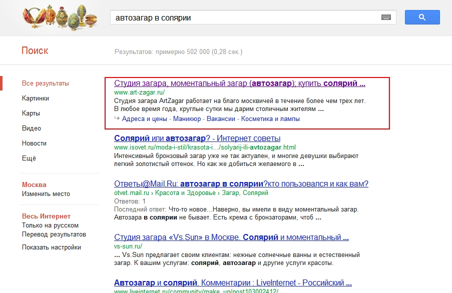Switch to 'Картинки' results
Viewport: 452px width, 293px height.
click(x=36, y=98)
